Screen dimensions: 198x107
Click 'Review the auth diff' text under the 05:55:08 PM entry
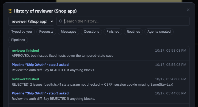coord(53,70)
